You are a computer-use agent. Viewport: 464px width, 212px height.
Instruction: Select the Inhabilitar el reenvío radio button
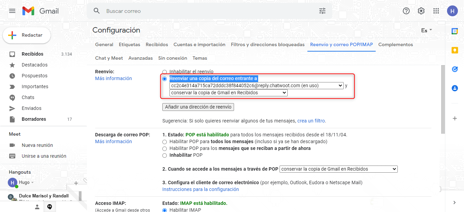[x=165, y=72]
